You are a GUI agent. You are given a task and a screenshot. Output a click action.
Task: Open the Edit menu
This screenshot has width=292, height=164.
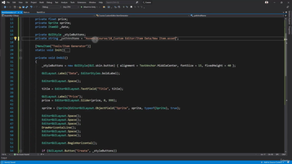[14, 2]
